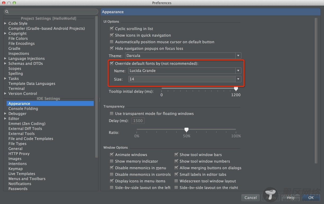Open Menus and Toolbars settings

[x=27, y=179]
